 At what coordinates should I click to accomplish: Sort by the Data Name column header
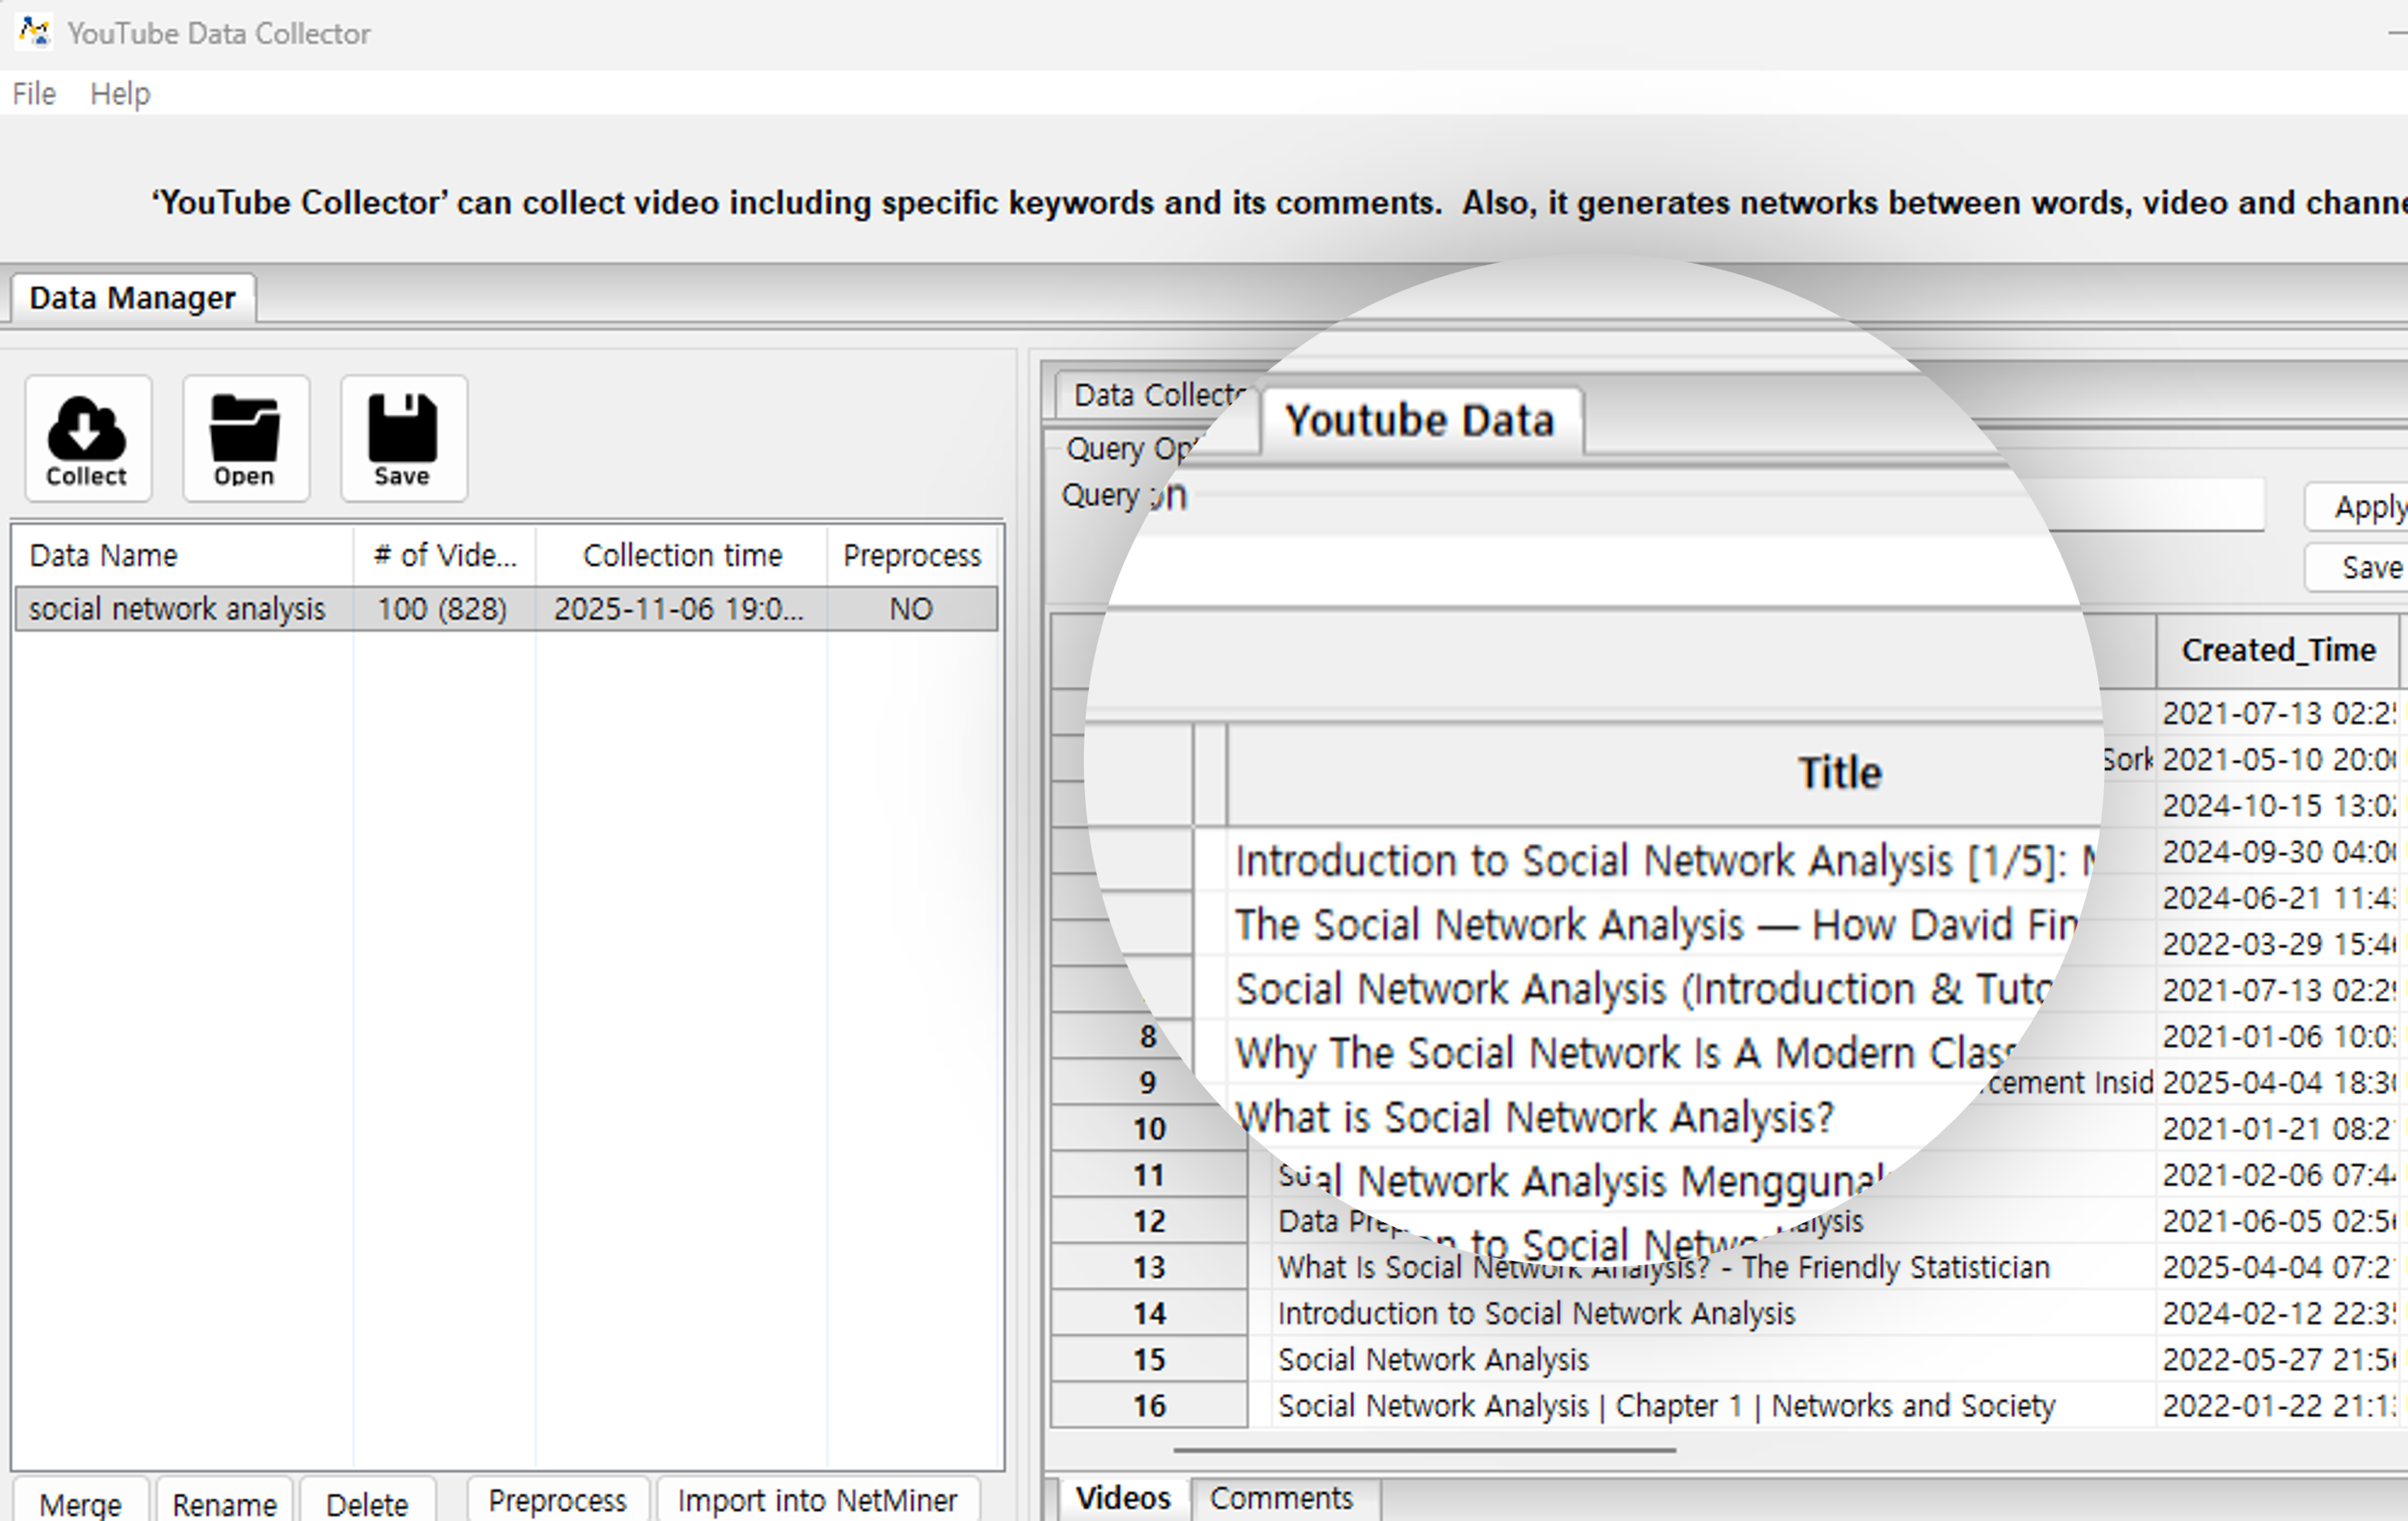(183, 555)
